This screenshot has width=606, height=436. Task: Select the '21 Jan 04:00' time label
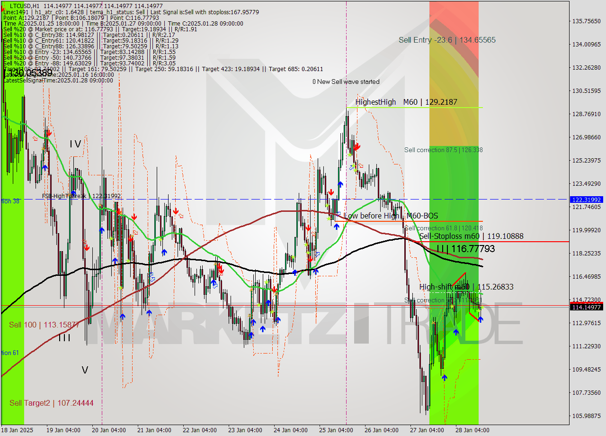pyautogui.click(x=154, y=430)
